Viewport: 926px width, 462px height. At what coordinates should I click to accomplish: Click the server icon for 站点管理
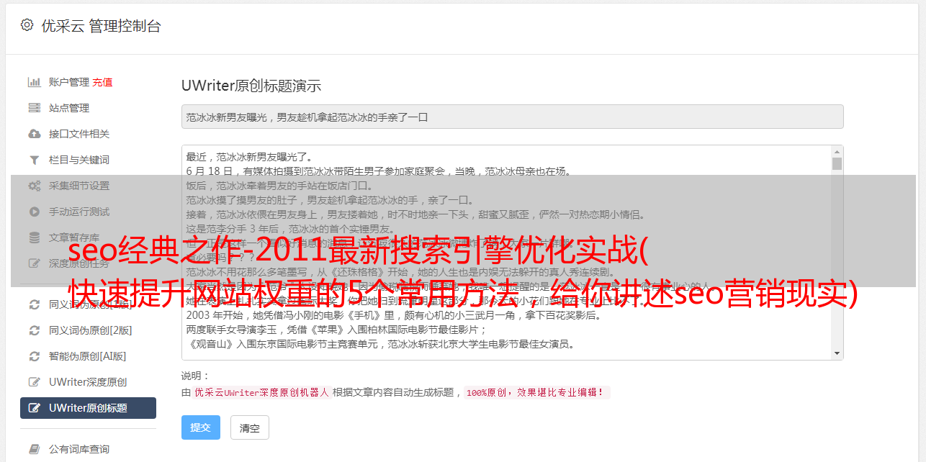tap(34, 108)
